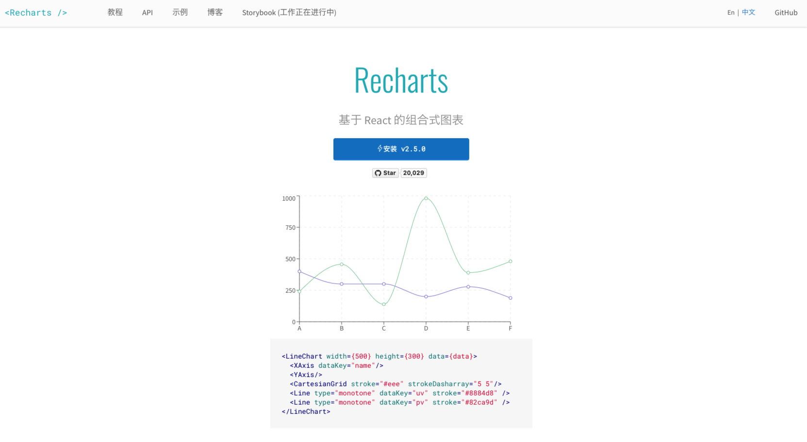This screenshot has height=442, width=807.
Task: Click the <LineChart width={500} code line
Action: pos(379,356)
